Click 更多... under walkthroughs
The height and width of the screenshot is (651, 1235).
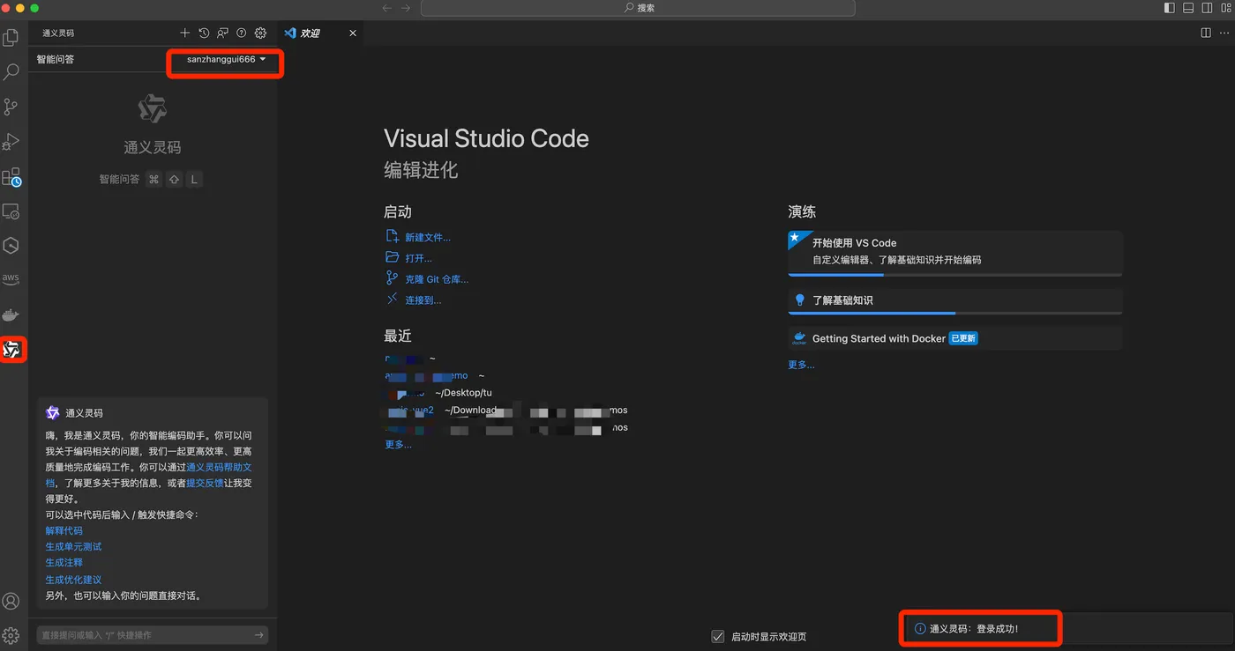click(x=801, y=365)
